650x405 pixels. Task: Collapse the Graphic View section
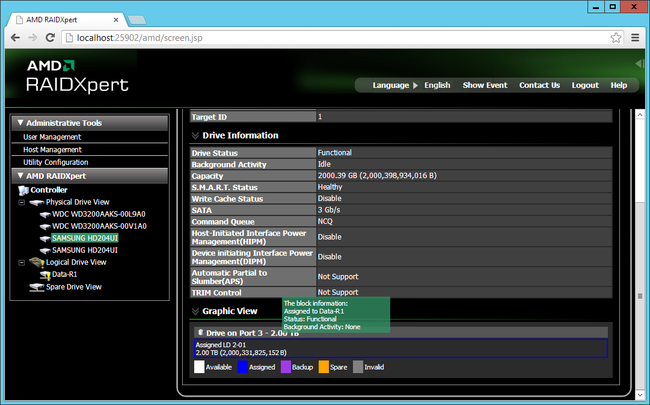click(195, 311)
